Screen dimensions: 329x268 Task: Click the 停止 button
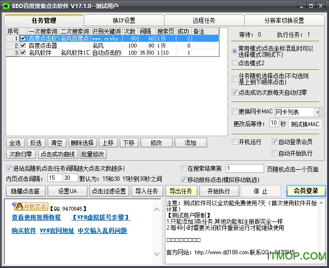point(261,191)
